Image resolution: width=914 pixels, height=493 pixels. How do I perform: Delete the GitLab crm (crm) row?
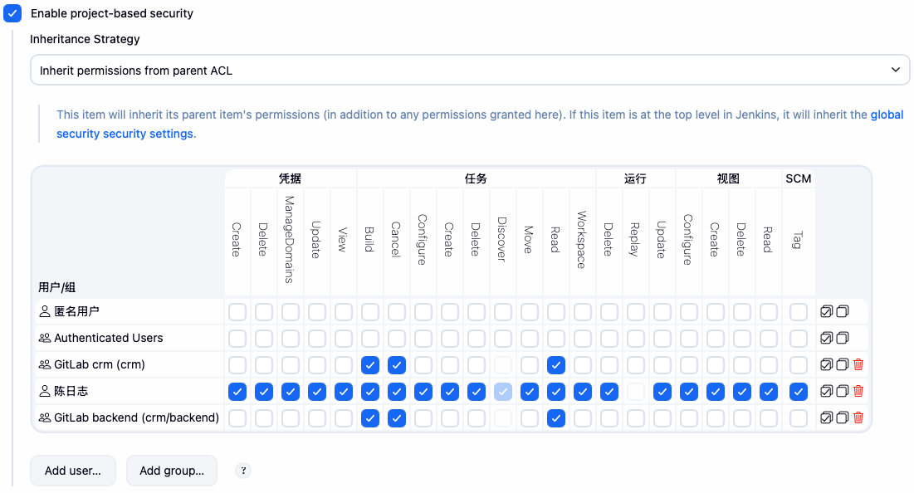pos(858,365)
